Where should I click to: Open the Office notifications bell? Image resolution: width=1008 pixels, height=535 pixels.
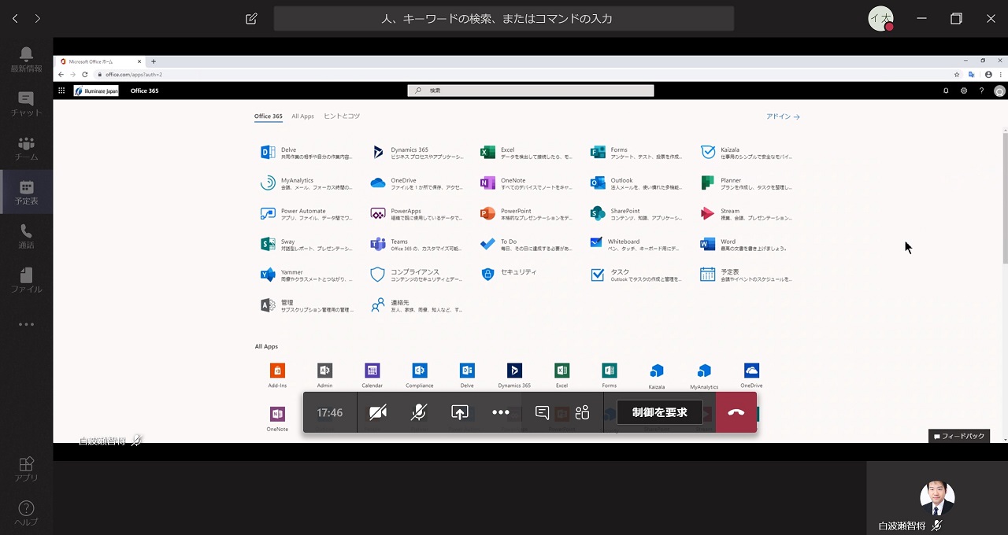tap(946, 90)
